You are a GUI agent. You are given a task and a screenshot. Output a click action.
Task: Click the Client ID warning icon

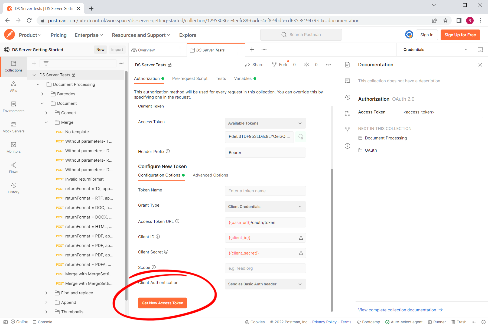pos(301,238)
